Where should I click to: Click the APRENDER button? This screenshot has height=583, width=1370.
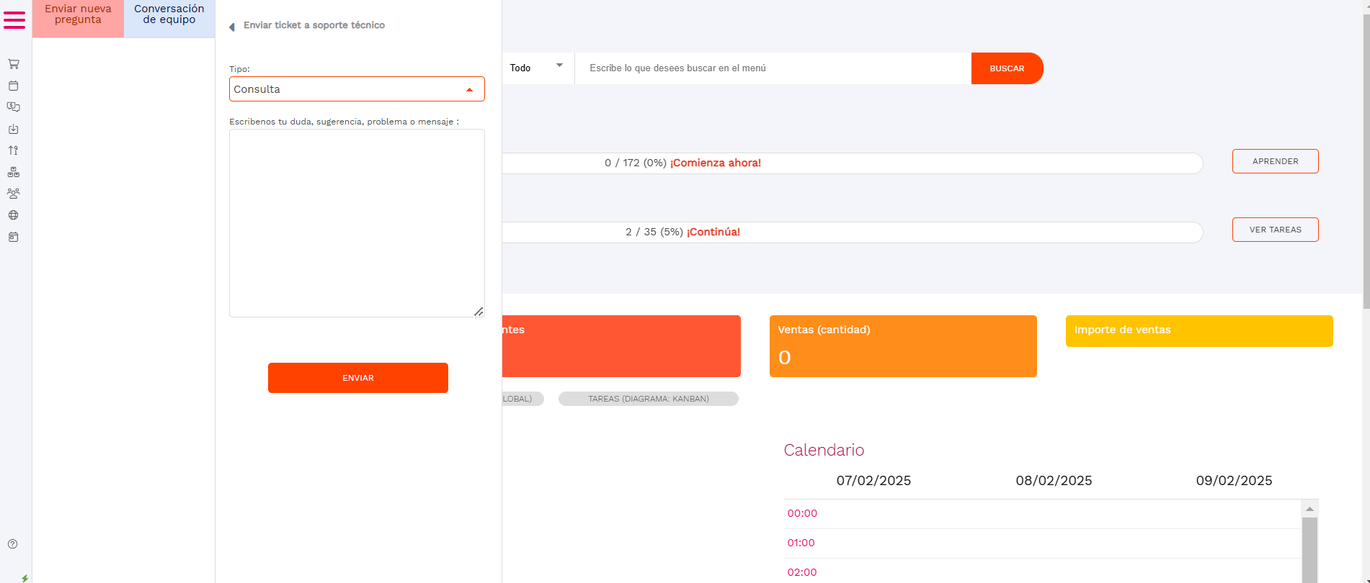point(1275,161)
